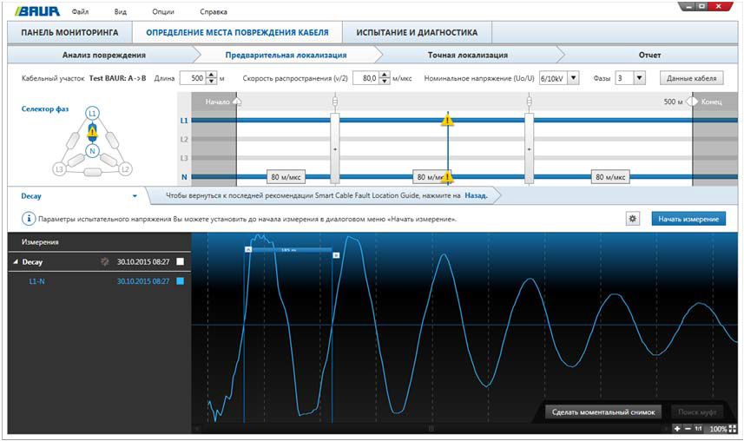744x441 pixels.
Task: Click the BAUR logo
Action: (37, 11)
